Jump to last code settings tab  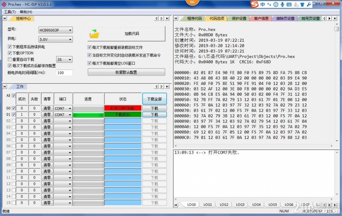(335, 19)
